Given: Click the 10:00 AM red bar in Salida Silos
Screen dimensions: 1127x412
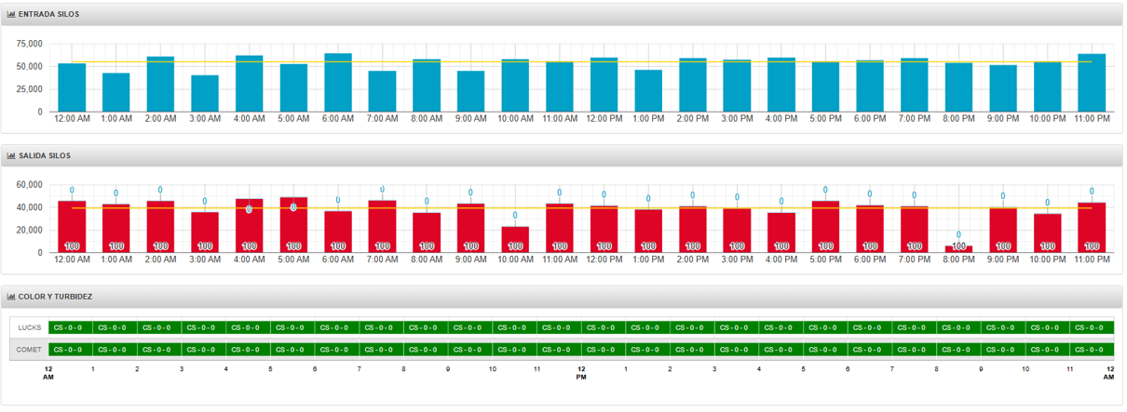Looking at the screenshot, I should (515, 239).
